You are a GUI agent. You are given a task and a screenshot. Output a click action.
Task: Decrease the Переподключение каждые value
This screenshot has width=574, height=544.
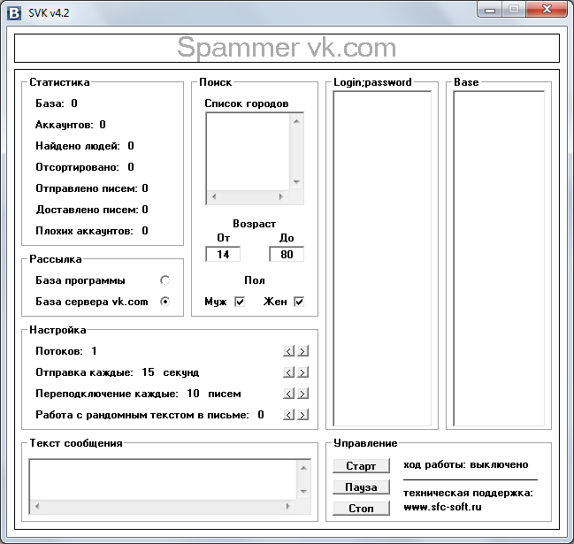tap(288, 394)
